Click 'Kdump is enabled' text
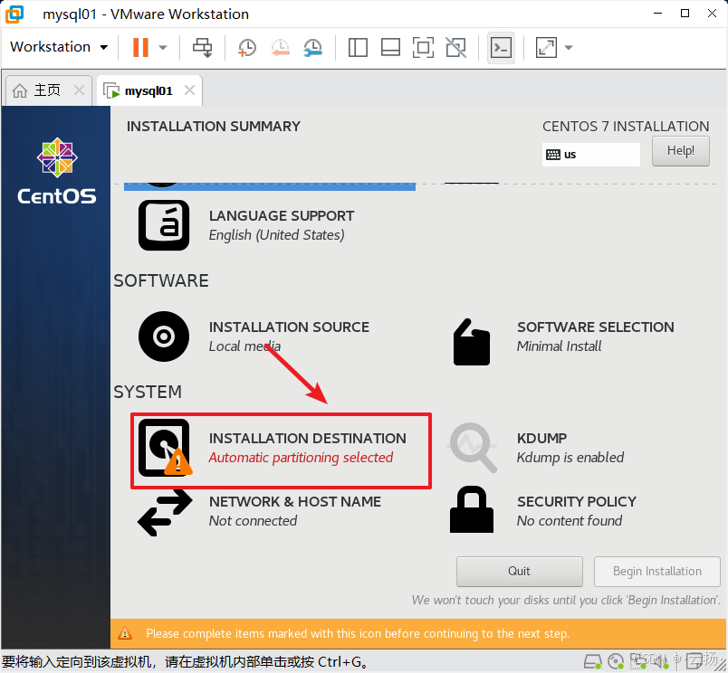The width and height of the screenshot is (728, 673). (x=570, y=458)
